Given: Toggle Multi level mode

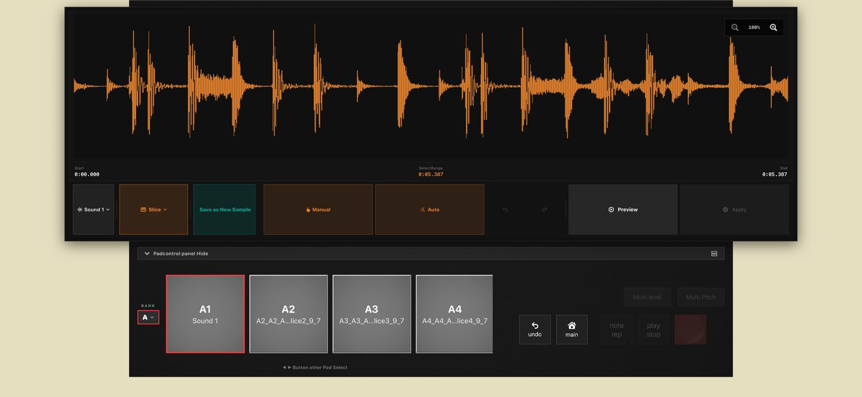Looking at the screenshot, I should (x=647, y=297).
